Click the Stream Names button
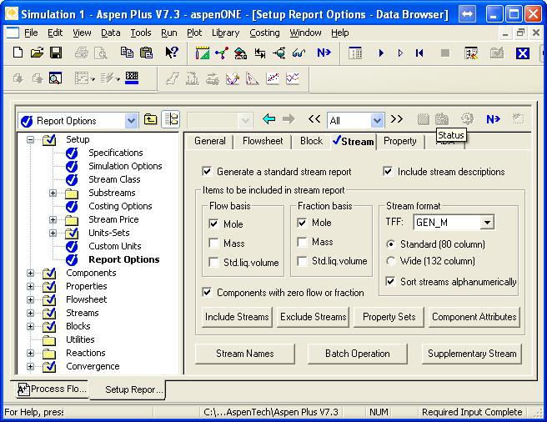This screenshot has height=422, width=547. click(x=245, y=354)
